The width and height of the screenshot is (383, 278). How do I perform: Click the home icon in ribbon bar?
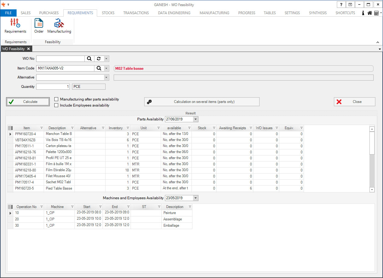tap(369, 13)
